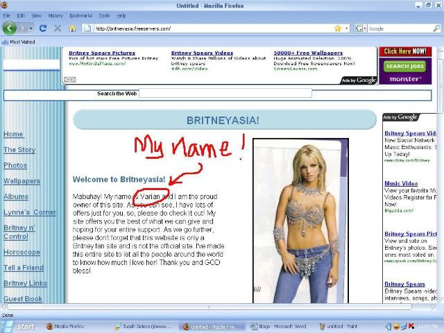The width and height of the screenshot is (444, 333).
Task: Switch to untitled - Paint taskbar item
Action: 339,327
